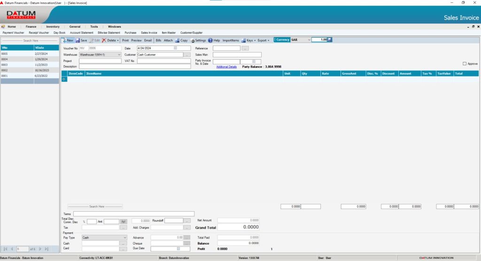The height and width of the screenshot is (261, 481).
Task: Open the Tools menu
Action: 94,27
